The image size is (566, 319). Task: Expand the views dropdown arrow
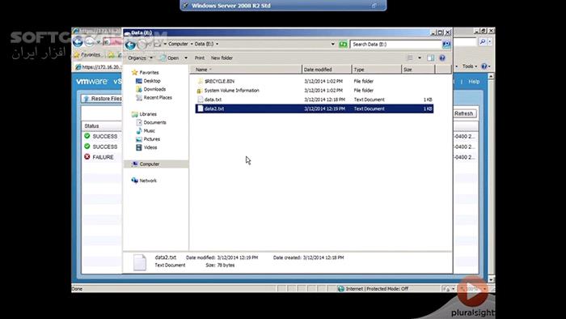click(x=420, y=57)
